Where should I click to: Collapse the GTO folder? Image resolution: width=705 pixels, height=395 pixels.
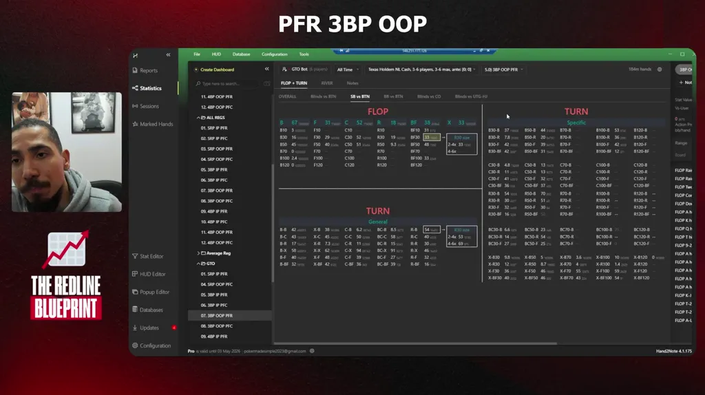click(198, 264)
